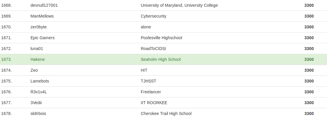Click the sk8rbois team name
Image resolution: width=327 pixels, height=117 pixels.
tap(38, 113)
